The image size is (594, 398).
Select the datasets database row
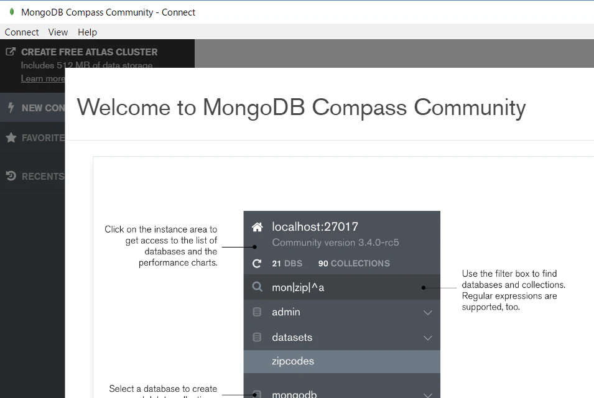coord(341,337)
